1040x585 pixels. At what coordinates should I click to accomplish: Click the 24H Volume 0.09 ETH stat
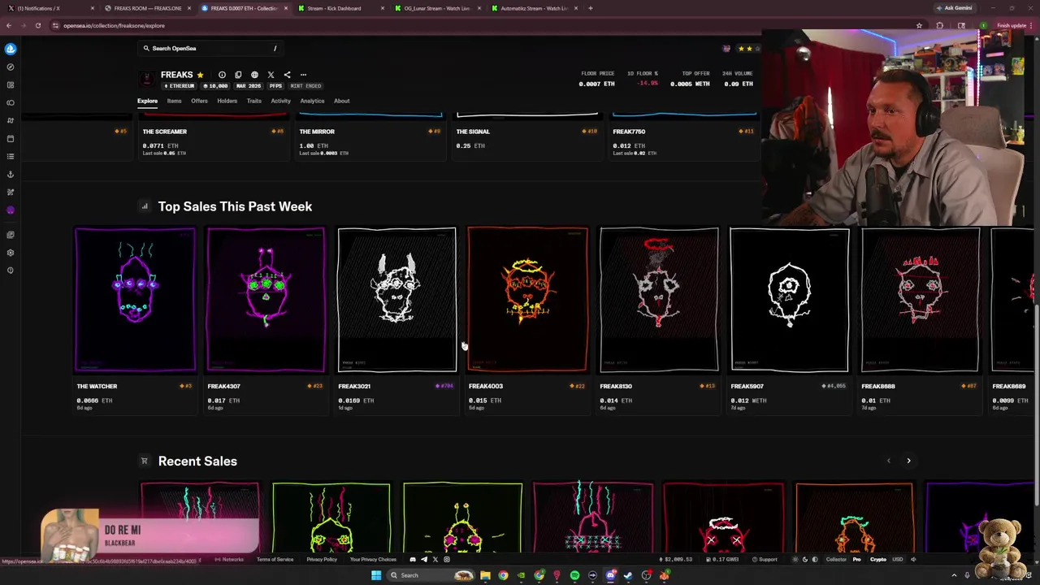click(738, 79)
